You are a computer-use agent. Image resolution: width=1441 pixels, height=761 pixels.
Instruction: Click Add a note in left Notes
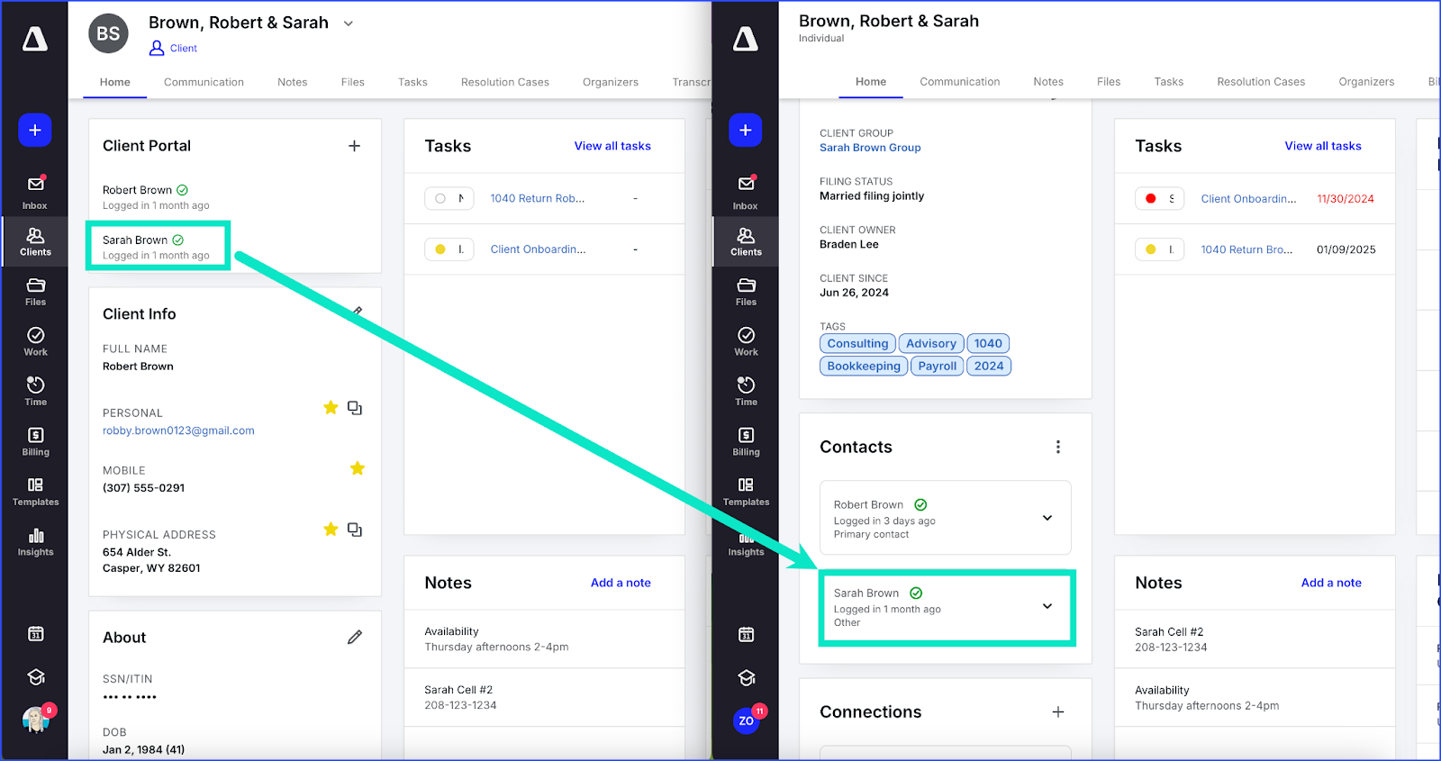click(621, 583)
